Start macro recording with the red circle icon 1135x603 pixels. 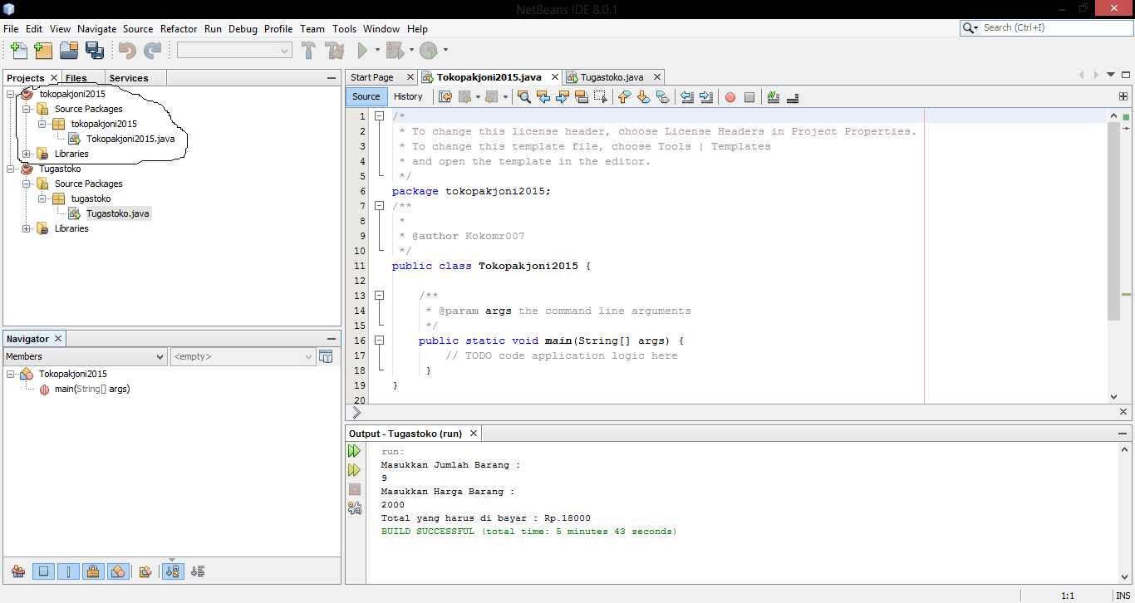[730, 97]
